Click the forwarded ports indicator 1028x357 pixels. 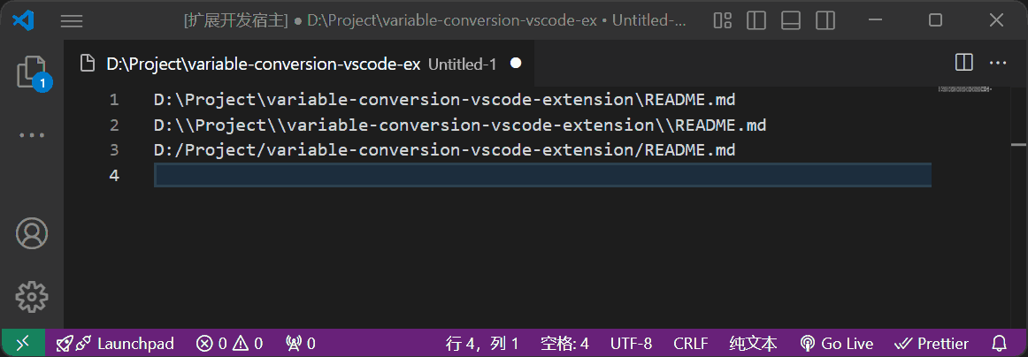301,344
